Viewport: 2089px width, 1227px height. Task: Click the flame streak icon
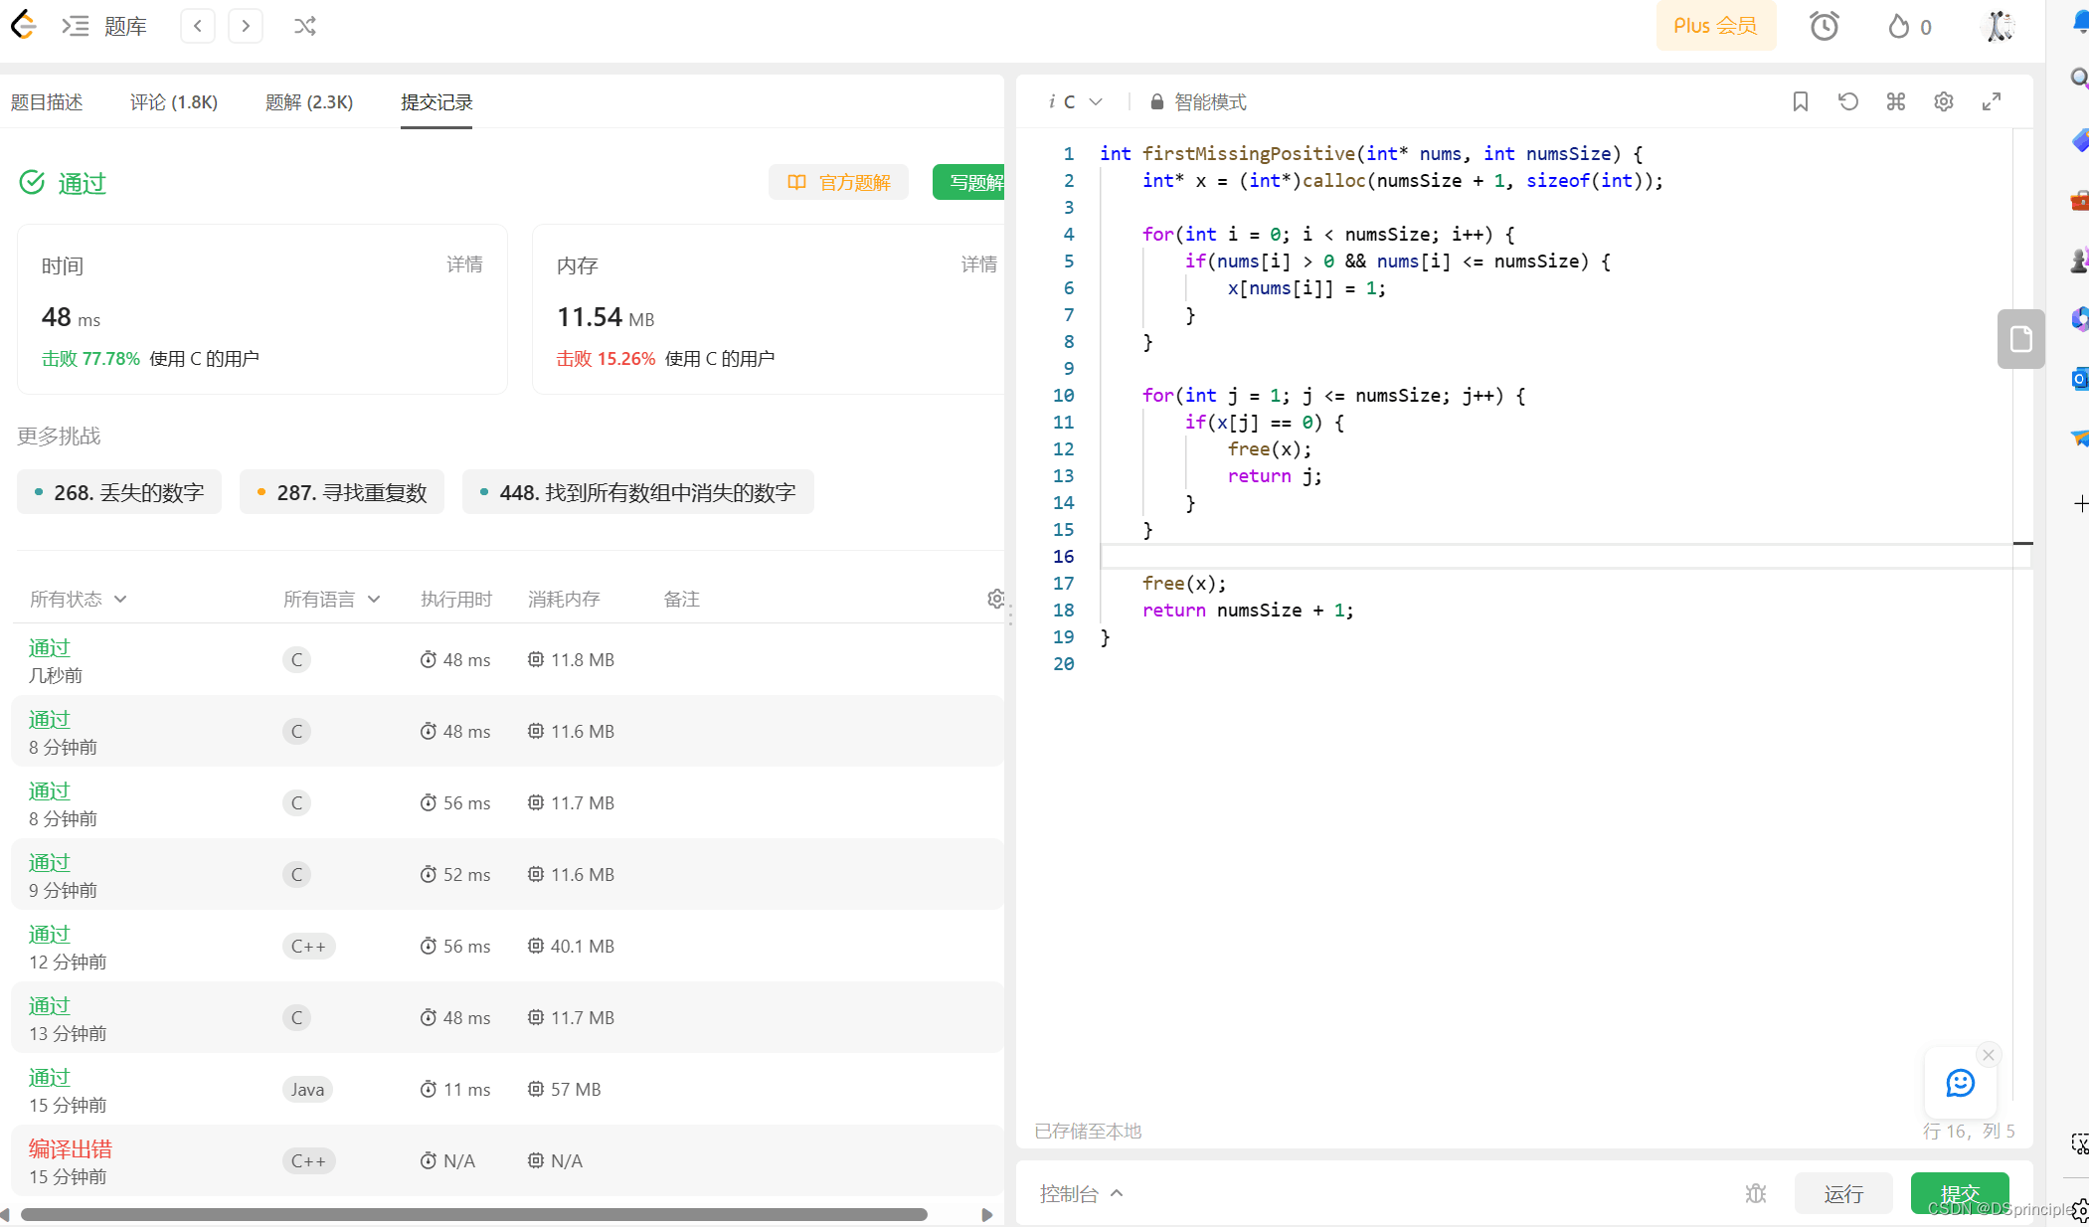pos(1898,27)
